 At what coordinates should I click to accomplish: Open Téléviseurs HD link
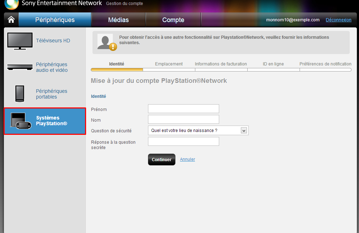53,41
